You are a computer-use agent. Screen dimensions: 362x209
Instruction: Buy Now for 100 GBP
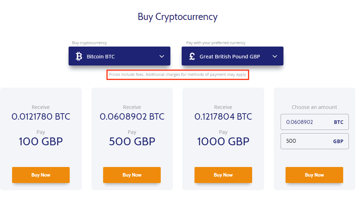click(41, 175)
